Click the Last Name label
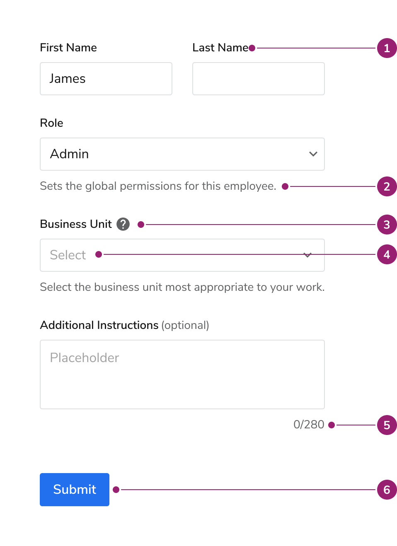 coord(220,48)
